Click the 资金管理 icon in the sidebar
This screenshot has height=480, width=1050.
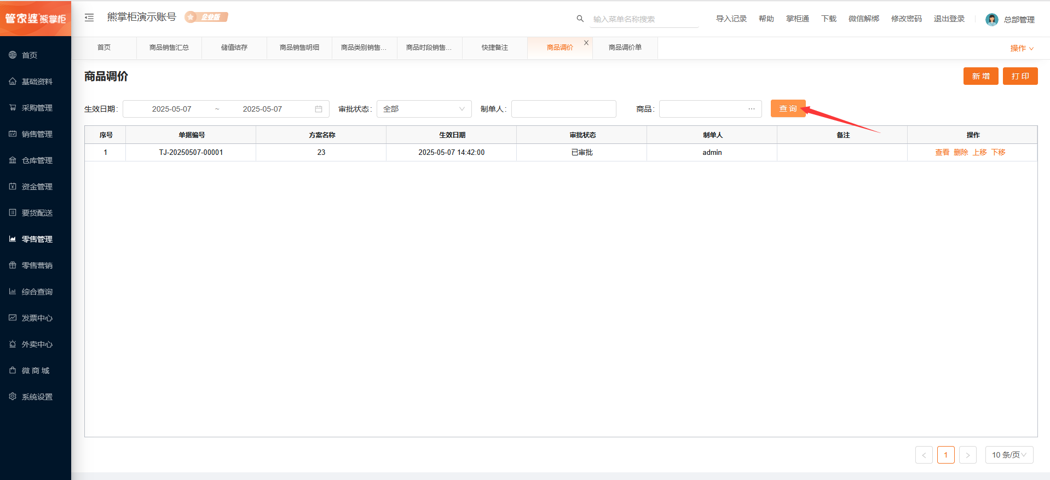(13, 186)
